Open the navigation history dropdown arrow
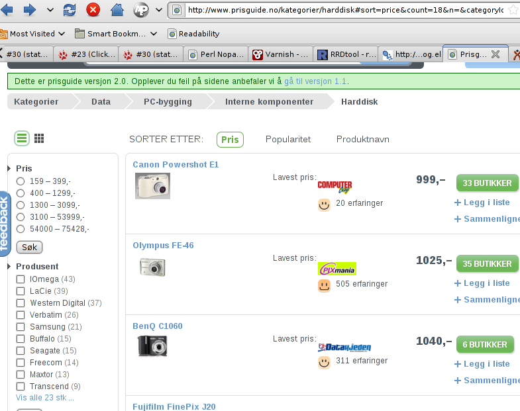520x411 pixels. coord(50,10)
